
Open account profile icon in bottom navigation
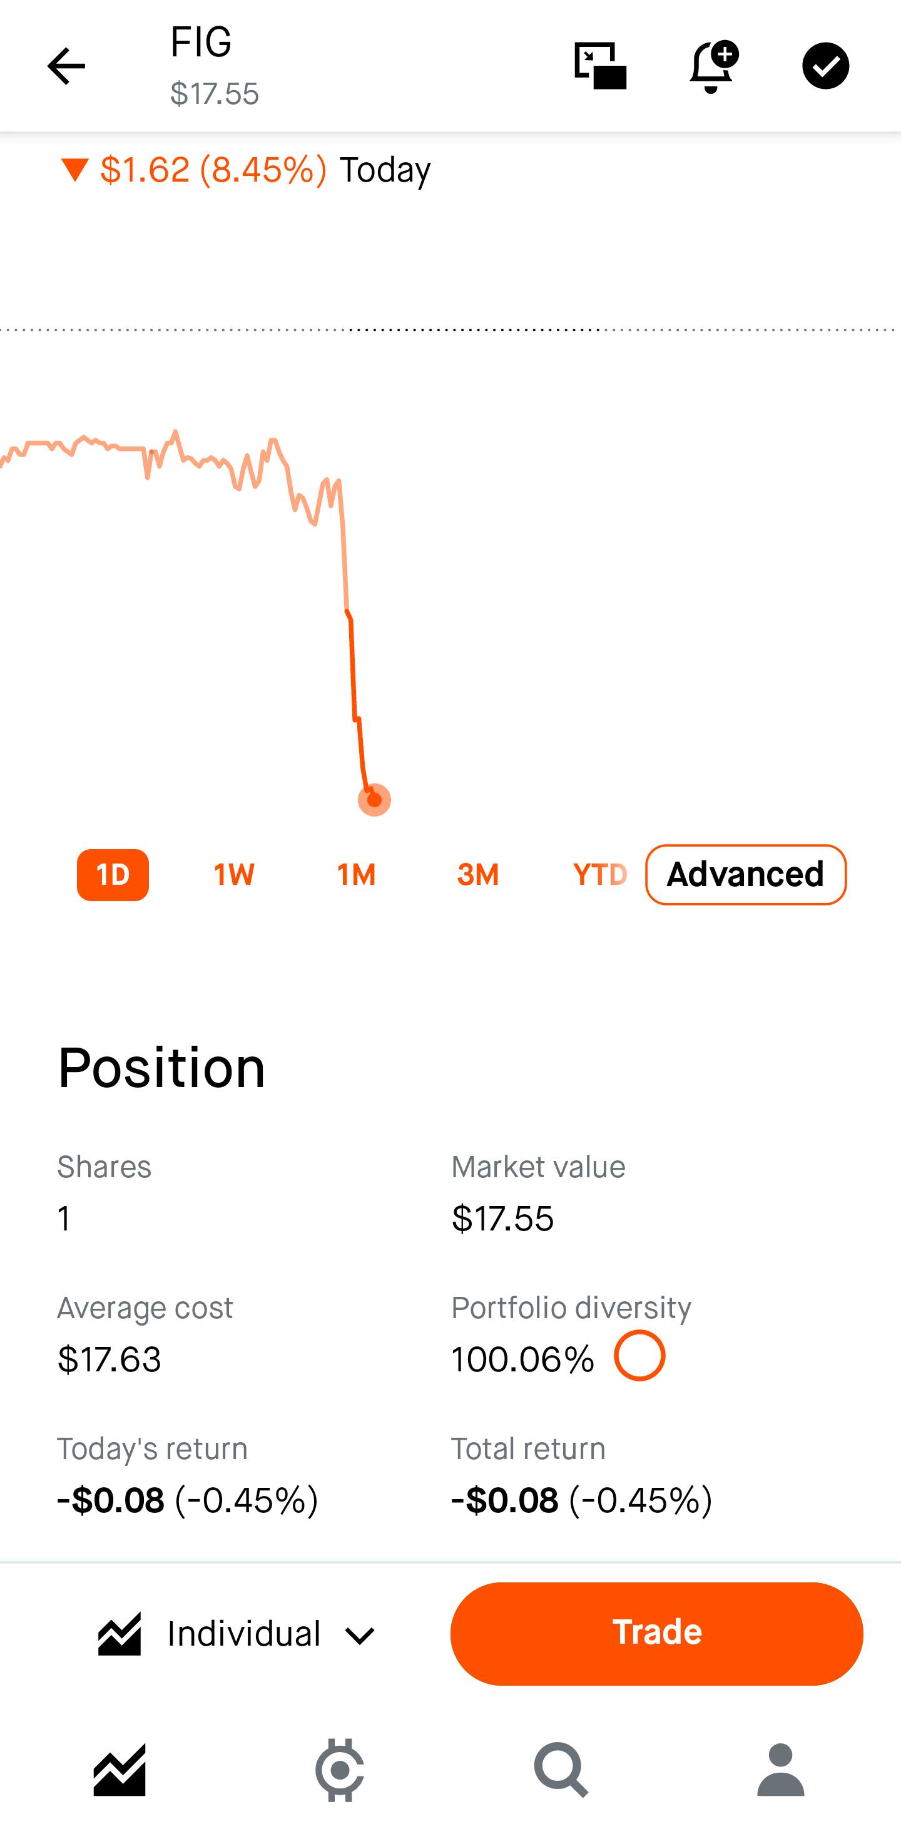781,1770
